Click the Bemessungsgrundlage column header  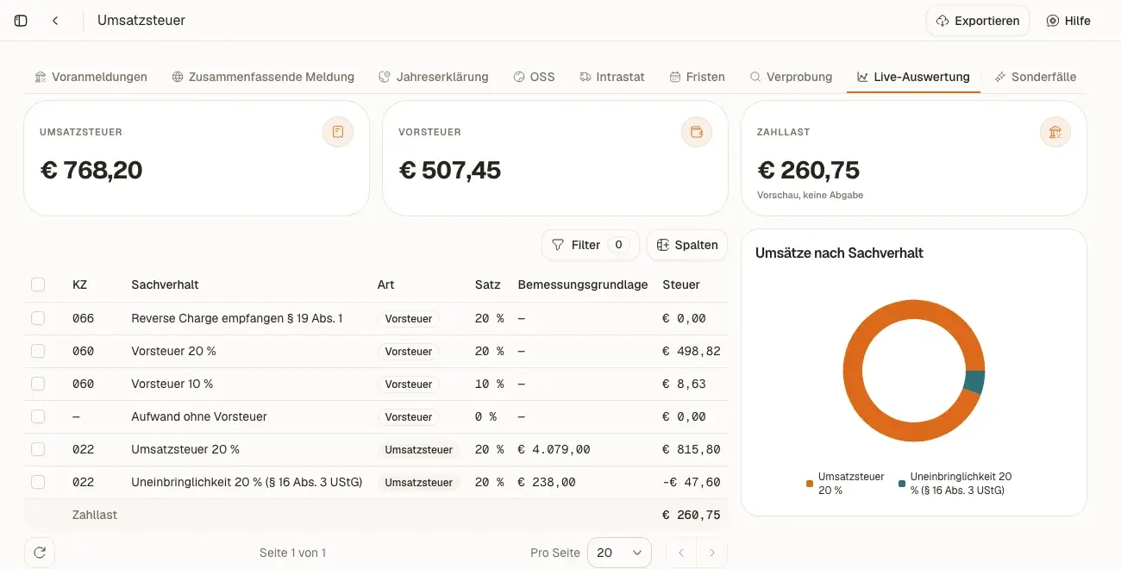(583, 284)
